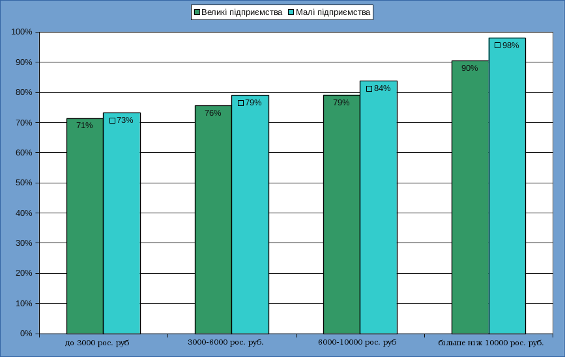
Task: Click the 76% data label
Action: (213, 113)
